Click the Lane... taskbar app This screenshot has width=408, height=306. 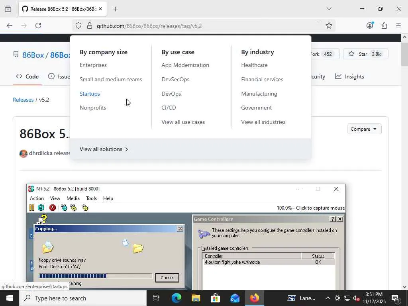point(302,298)
